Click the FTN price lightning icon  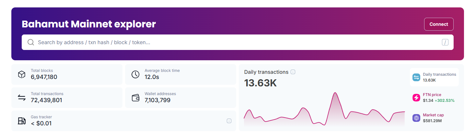[x=416, y=98]
